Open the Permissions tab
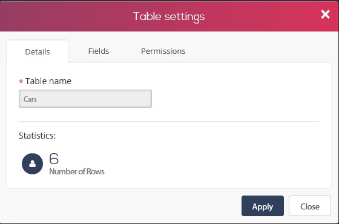The image size is (339, 224). pos(163,51)
